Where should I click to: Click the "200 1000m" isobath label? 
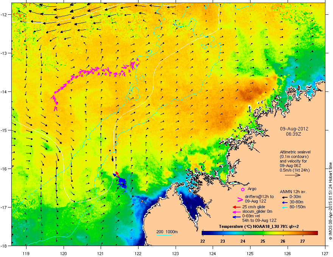pos(167,232)
